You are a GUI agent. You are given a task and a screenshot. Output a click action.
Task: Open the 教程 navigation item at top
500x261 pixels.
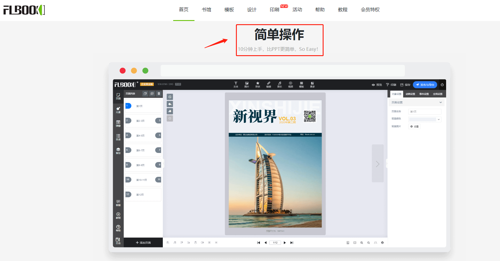point(343,10)
